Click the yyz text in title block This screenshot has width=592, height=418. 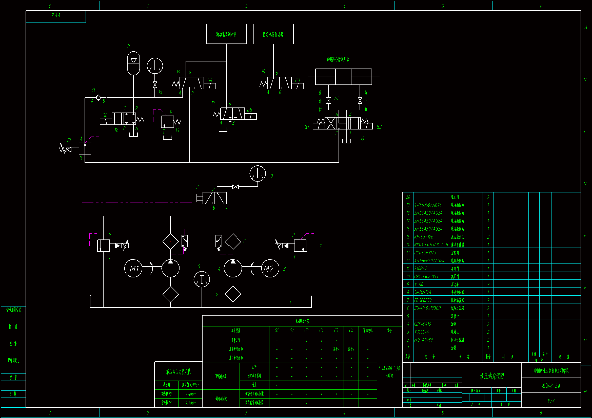(551, 401)
